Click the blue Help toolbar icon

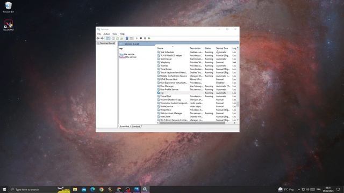(x=127, y=38)
